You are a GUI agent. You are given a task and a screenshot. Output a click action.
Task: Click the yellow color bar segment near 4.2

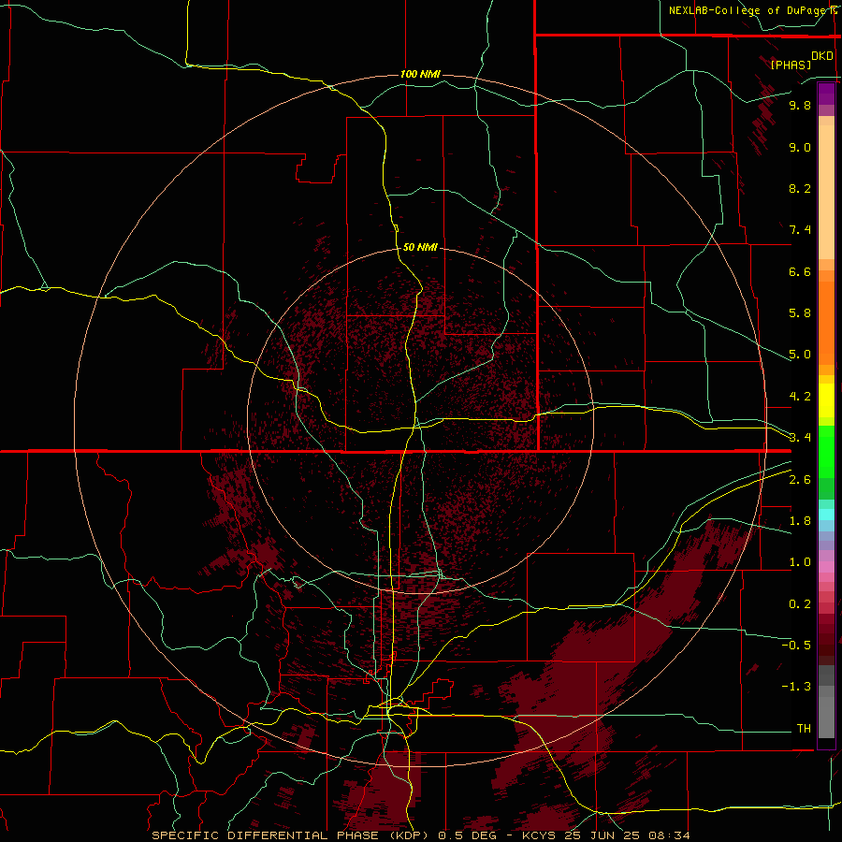pos(826,400)
